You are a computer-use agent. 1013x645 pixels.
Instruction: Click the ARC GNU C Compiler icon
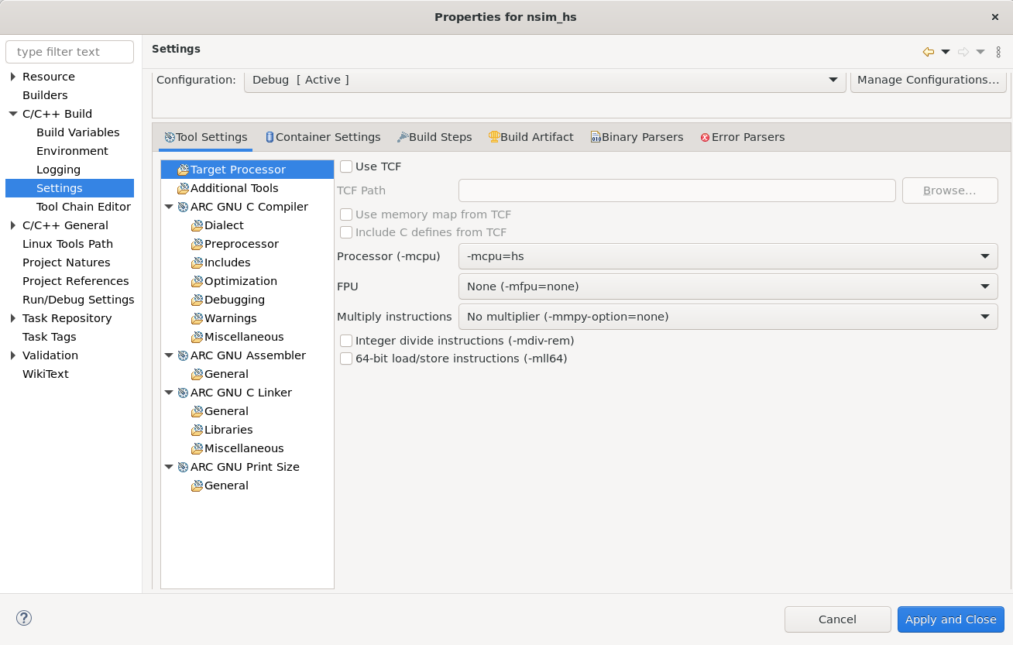(x=183, y=207)
